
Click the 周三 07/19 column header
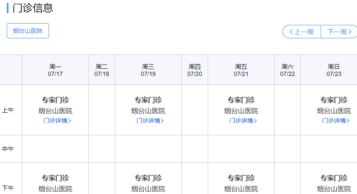(x=148, y=70)
